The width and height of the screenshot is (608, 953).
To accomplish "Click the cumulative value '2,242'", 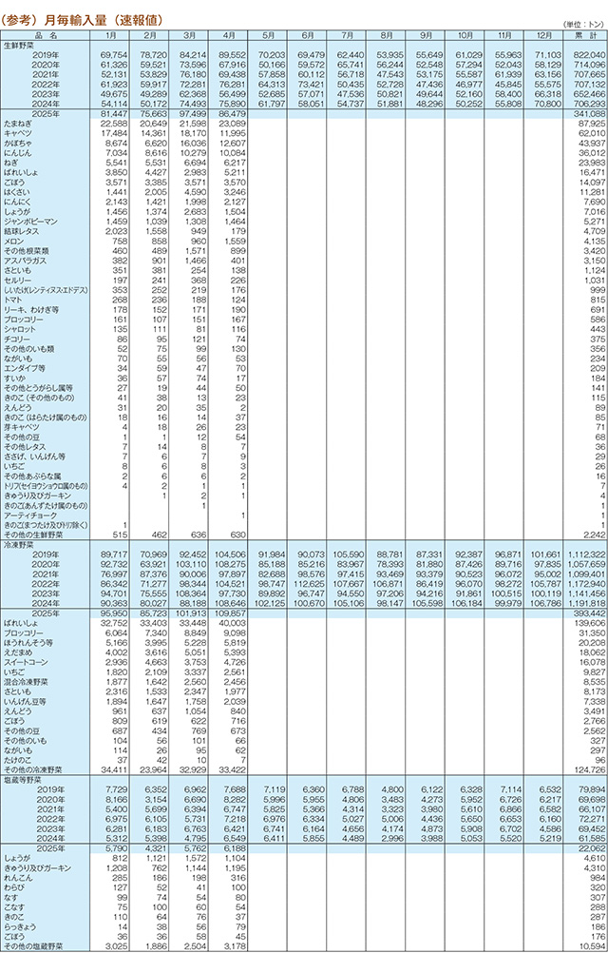I will point(595,535).
